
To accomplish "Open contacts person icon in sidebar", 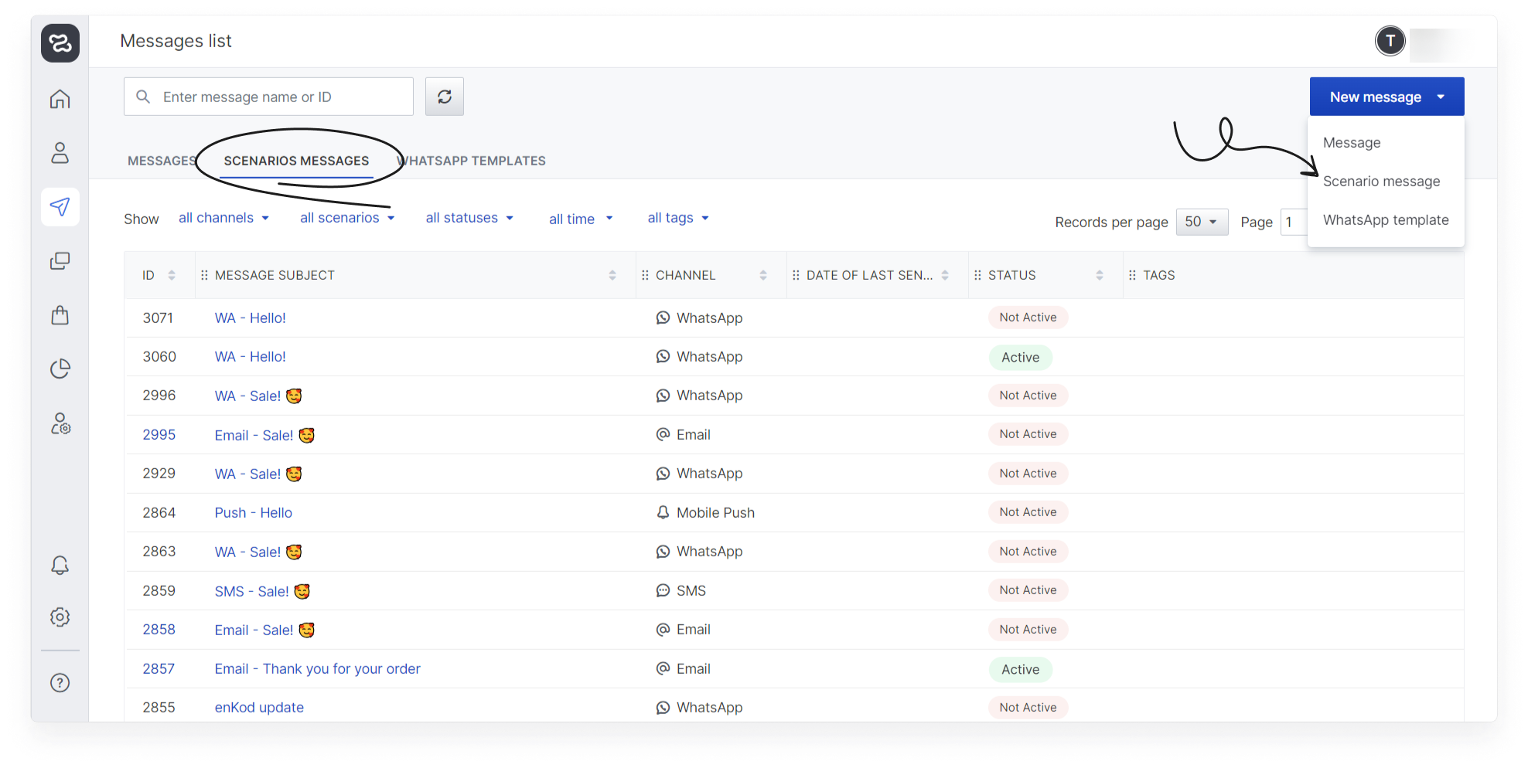I will [x=60, y=153].
